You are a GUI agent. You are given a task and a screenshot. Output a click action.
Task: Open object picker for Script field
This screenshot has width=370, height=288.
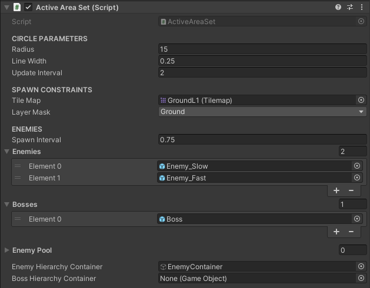(x=361, y=21)
